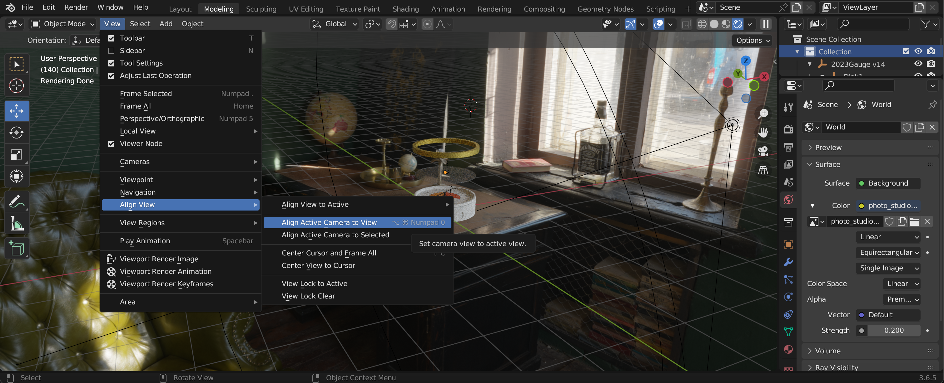The height and width of the screenshot is (383, 944).
Task: Switch perspective/orthographic grid icon
Action: click(763, 170)
